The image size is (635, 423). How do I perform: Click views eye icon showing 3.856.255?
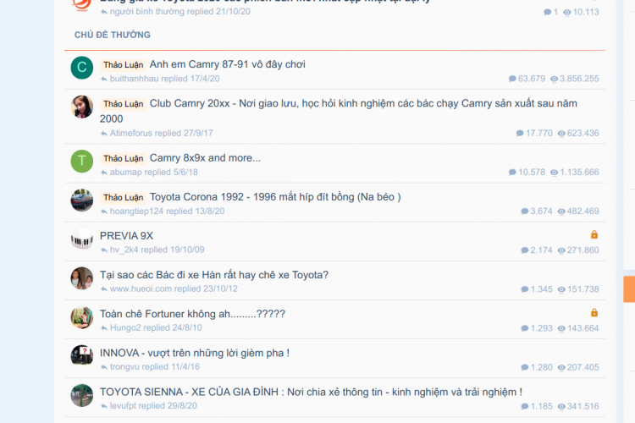[x=554, y=79]
